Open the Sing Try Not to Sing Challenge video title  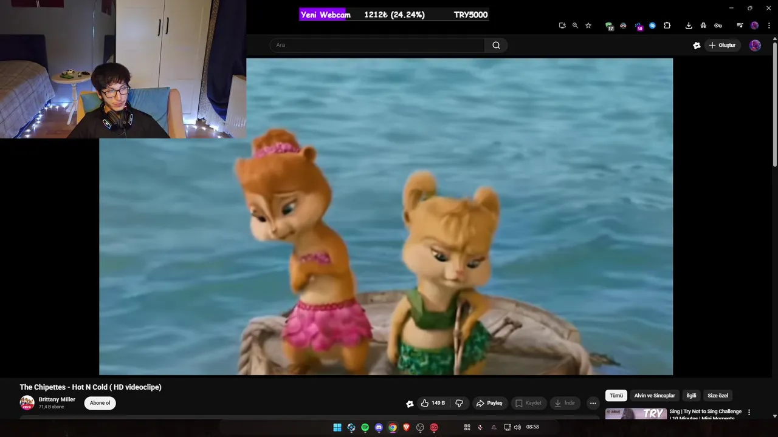pos(705,414)
